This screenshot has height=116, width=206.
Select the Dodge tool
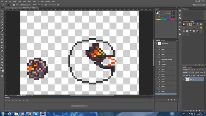(x=2, y=48)
